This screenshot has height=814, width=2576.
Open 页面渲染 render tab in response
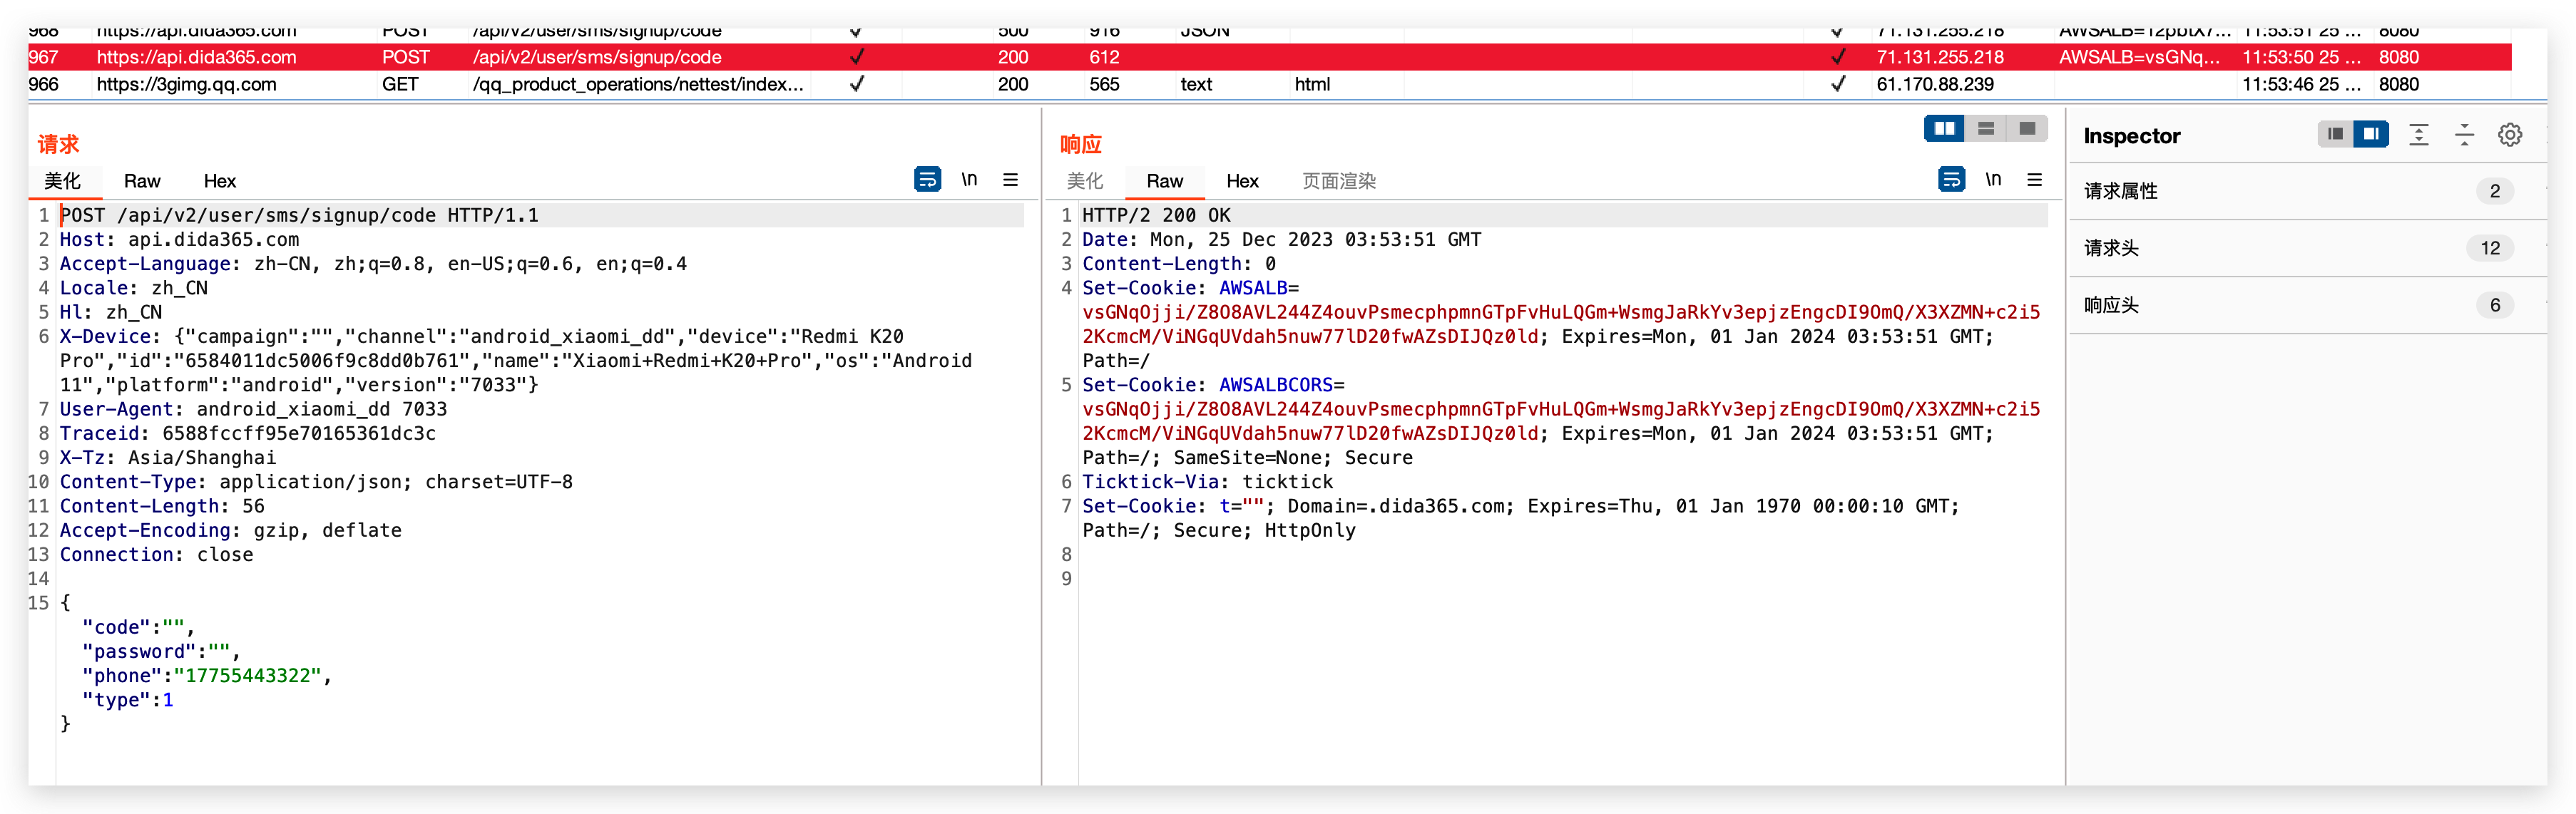pos(1338,181)
